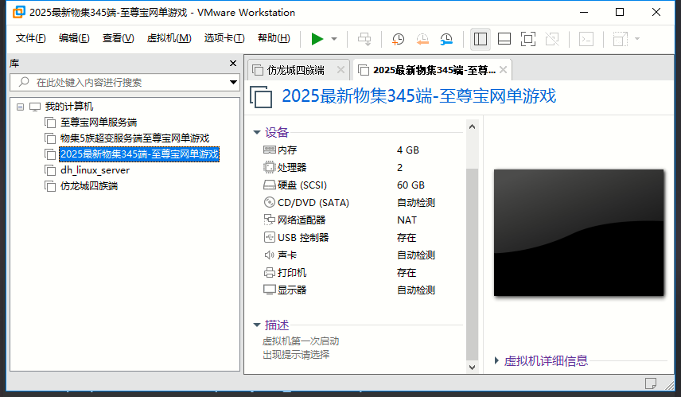Switch to the 仿龙城四族端 tab

(295, 70)
